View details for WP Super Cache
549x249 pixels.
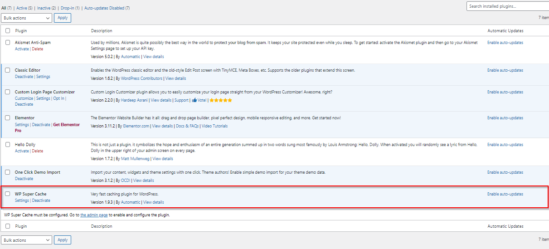(x=154, y=202)
